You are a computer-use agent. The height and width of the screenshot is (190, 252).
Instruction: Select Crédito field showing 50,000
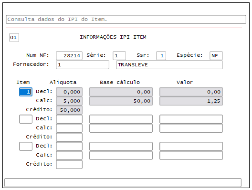69,110
